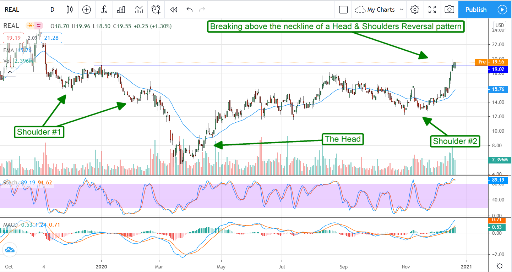This screenshot has height=272, width=512.
Task: Click the play button beside Publish
Action: tap(502, 10)
